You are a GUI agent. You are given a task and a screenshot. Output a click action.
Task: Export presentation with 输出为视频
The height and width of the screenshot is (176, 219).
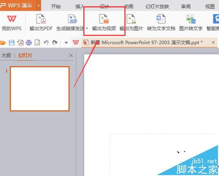pos(104,23)
